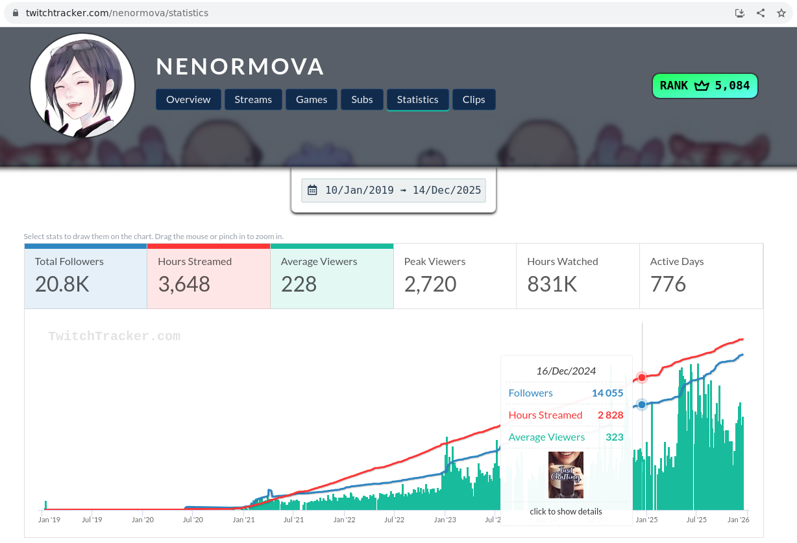Enable Active Days stat on the chart
The image size is (797, 543).
702,276
